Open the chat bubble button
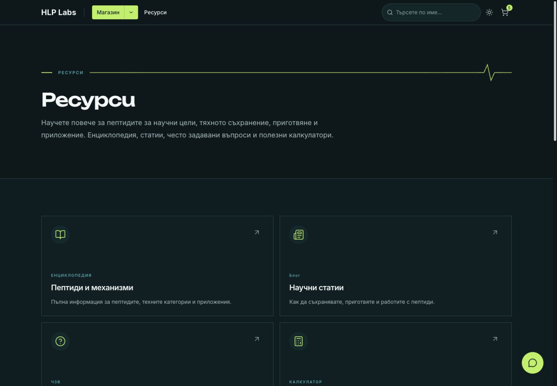 coord(532,363)
